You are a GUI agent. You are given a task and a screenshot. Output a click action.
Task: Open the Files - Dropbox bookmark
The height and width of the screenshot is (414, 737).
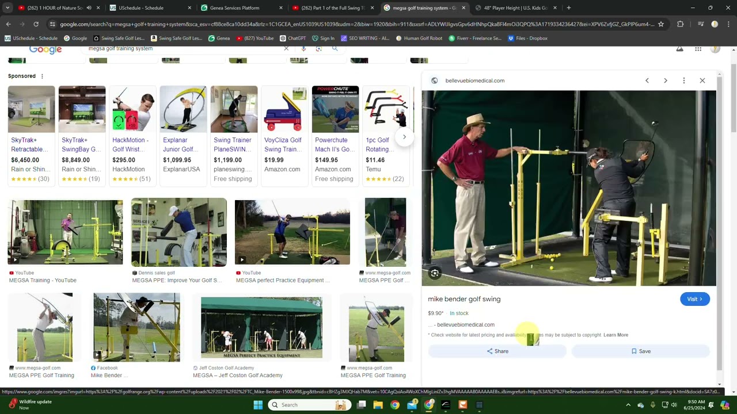pos(527,39)
